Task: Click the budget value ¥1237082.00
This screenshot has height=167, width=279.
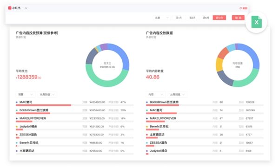Action: [97, 118]
